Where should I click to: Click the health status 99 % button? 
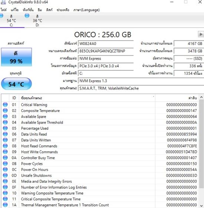tap(16, 57)
